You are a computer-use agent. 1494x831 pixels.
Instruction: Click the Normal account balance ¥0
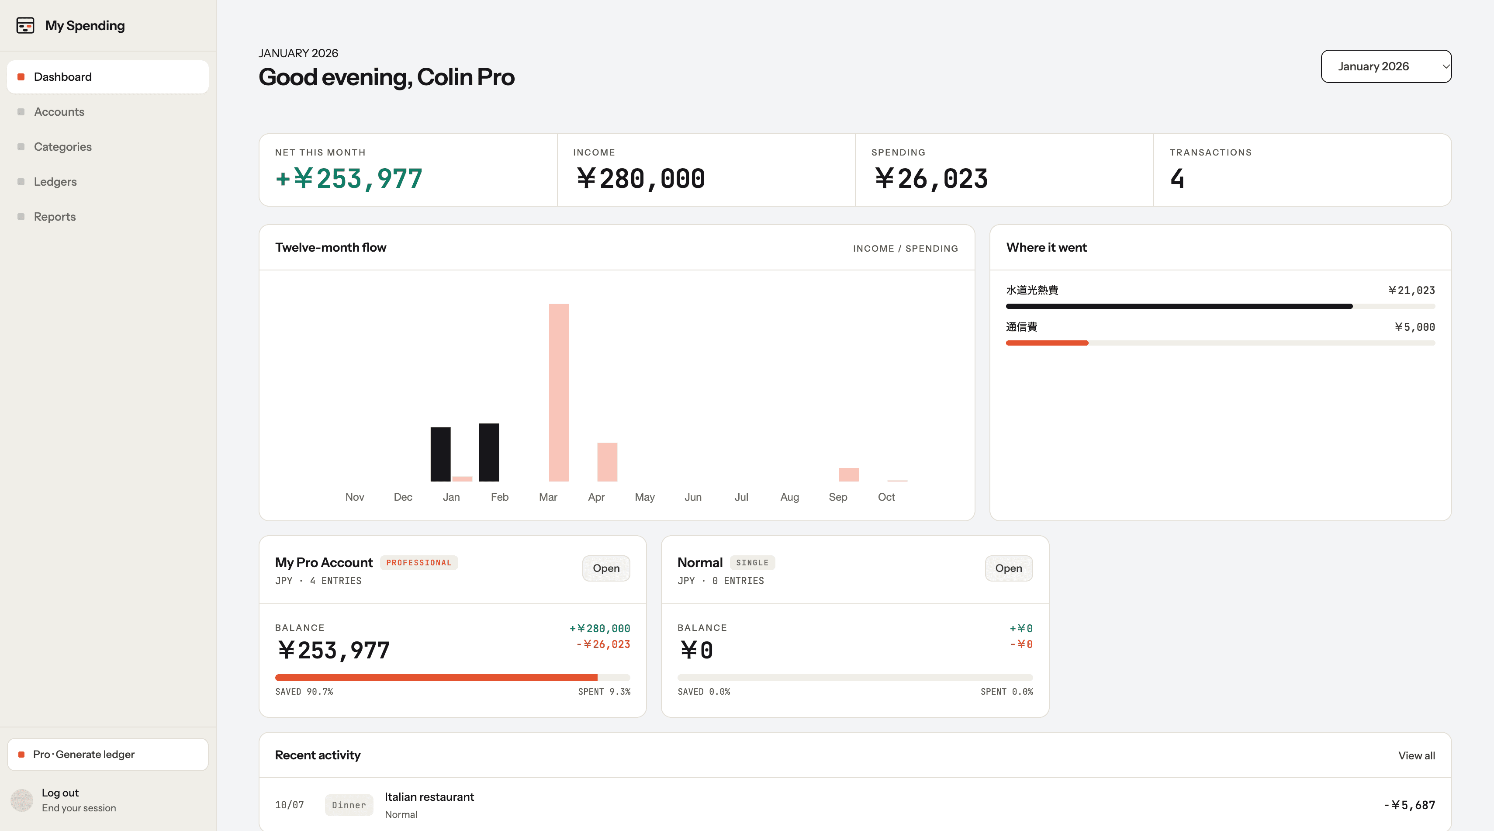pos(695,650)
